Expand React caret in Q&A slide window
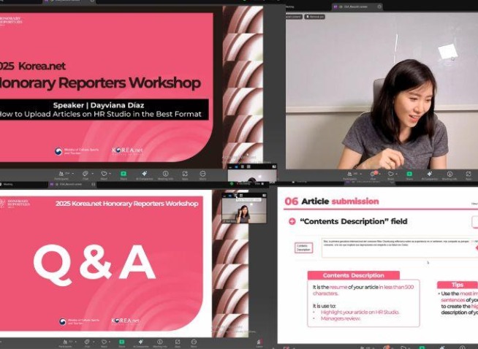 [x=110, y=342]
